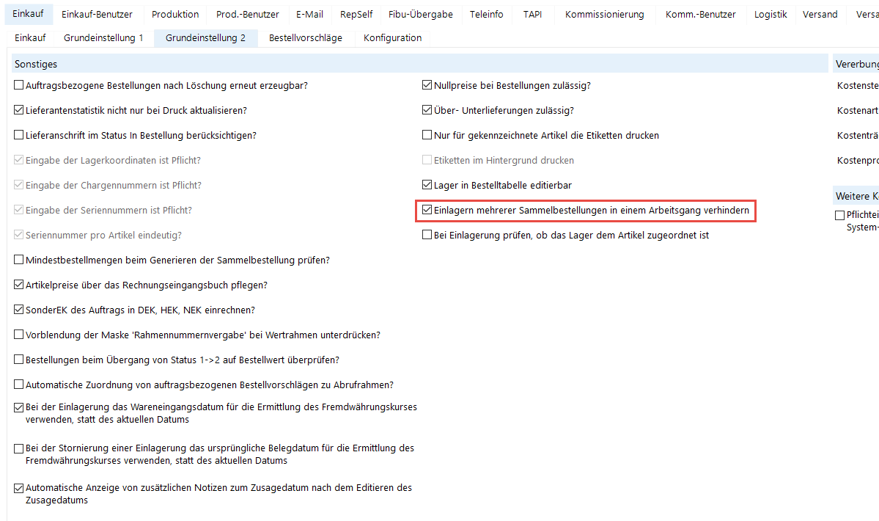Check 'Bei der Stornierung einer Einlagerung' option
Image resolution: width=879 pixels, height=521 pixels.
pos(18,448)
